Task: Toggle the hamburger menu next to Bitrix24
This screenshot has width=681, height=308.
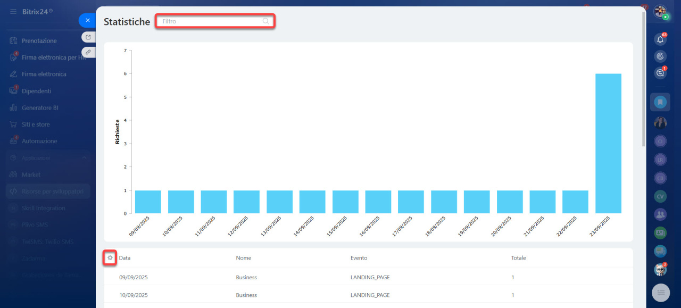Action: pyautogui.click(x=13, y=11)
